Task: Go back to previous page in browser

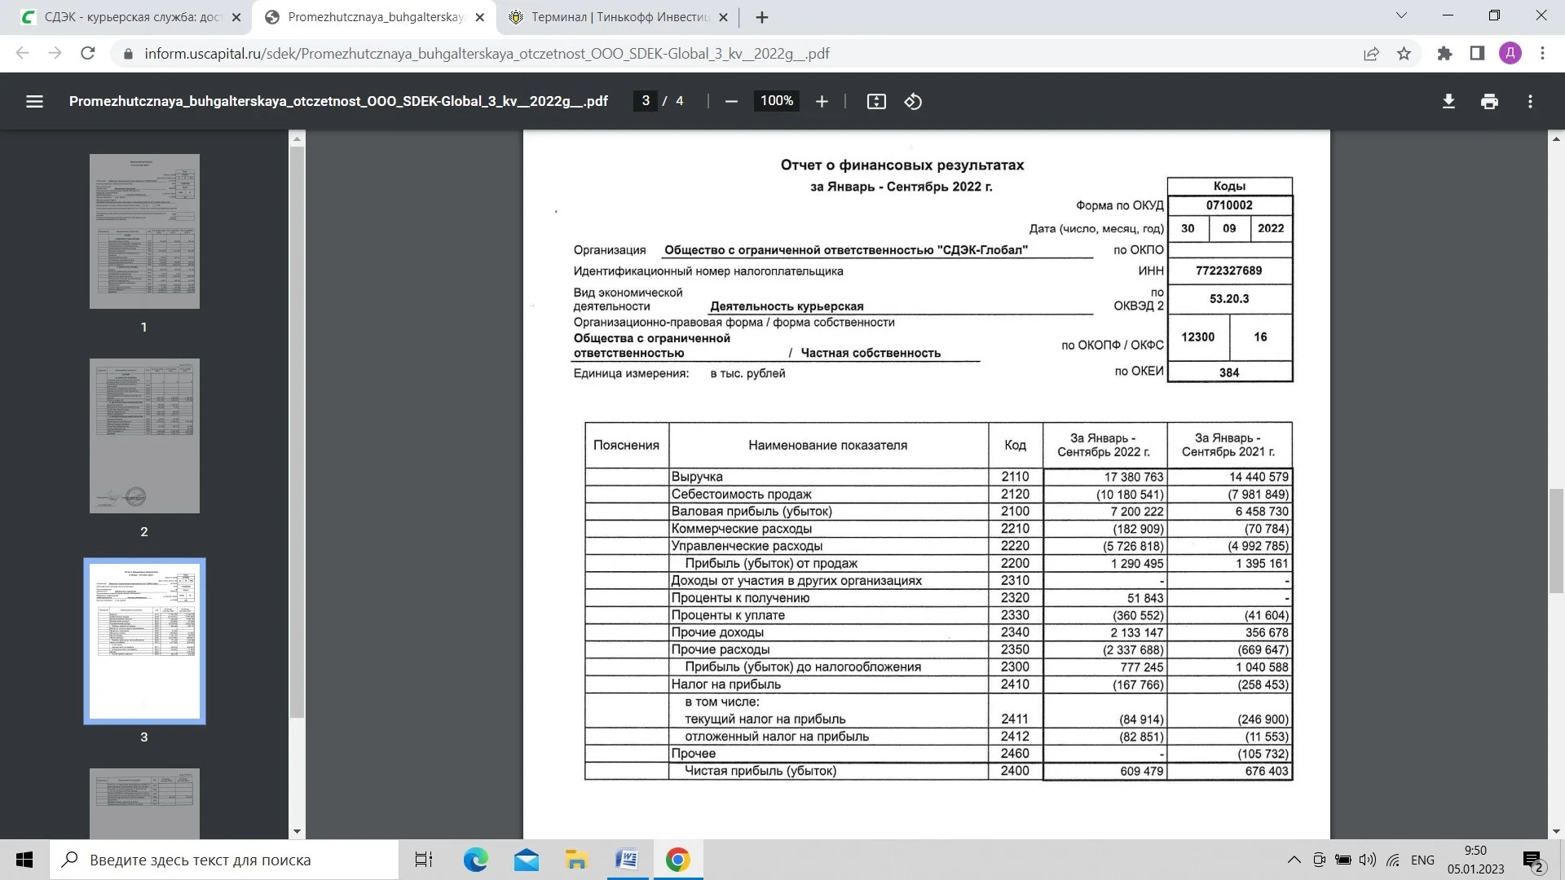Action: tap(22, 53)
